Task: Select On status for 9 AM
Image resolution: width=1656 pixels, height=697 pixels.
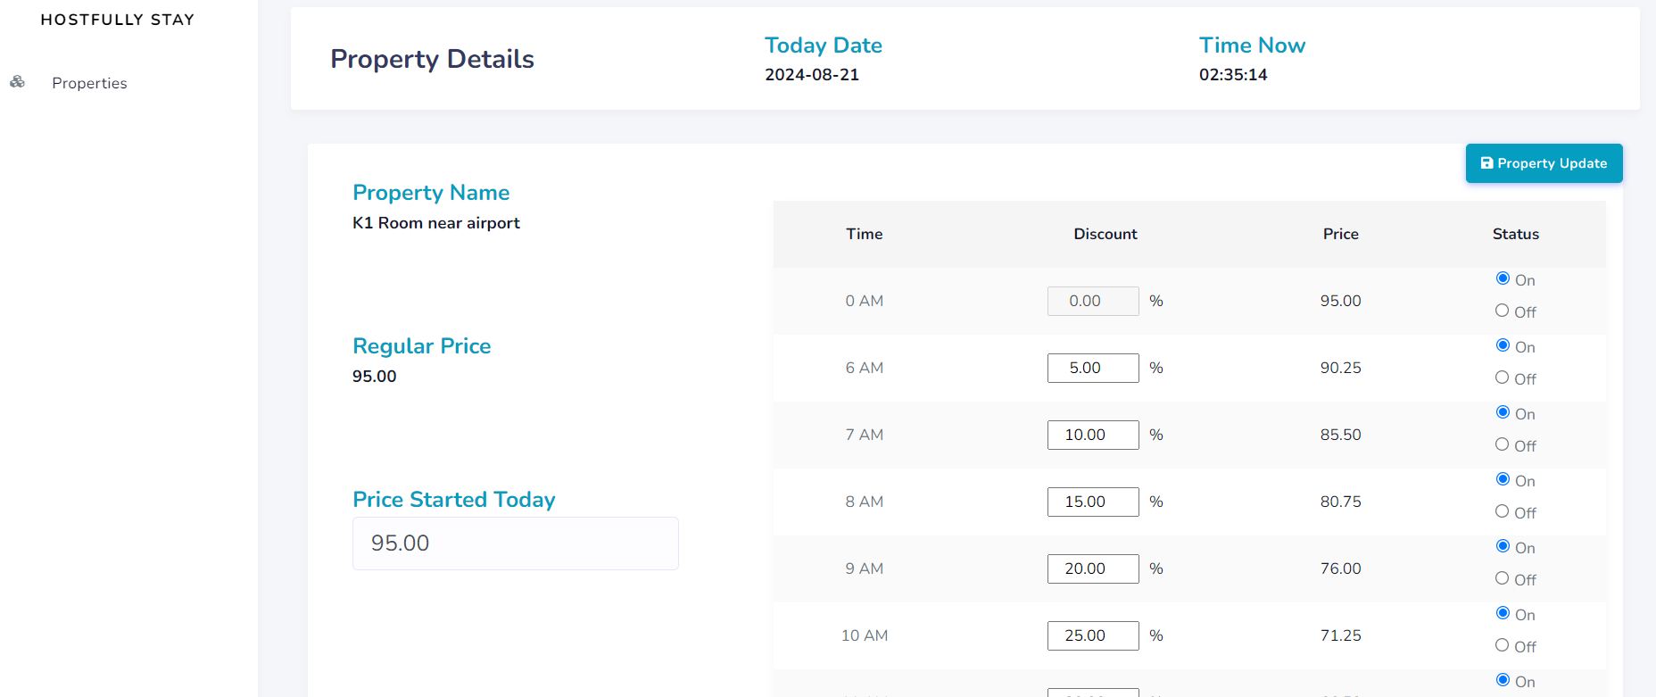Action: click(1503, 546)
